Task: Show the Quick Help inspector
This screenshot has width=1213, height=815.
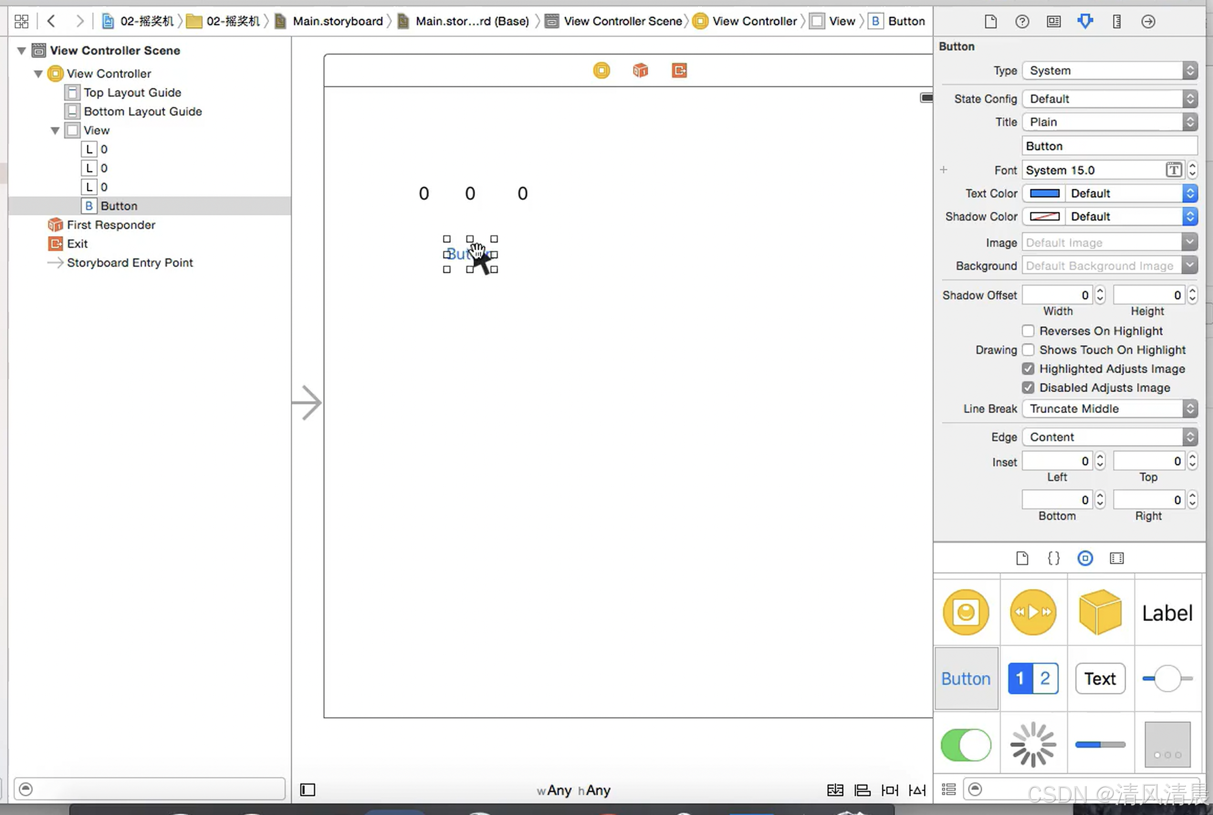Action: click(1022, 22)
